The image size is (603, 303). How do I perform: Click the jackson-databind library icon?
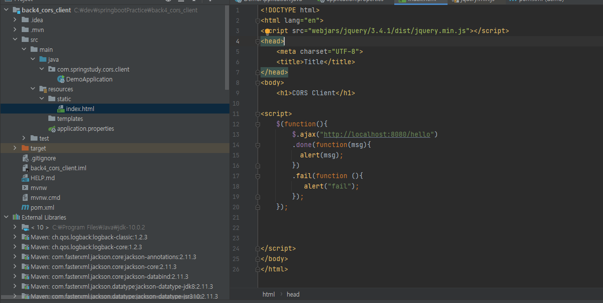25,276
